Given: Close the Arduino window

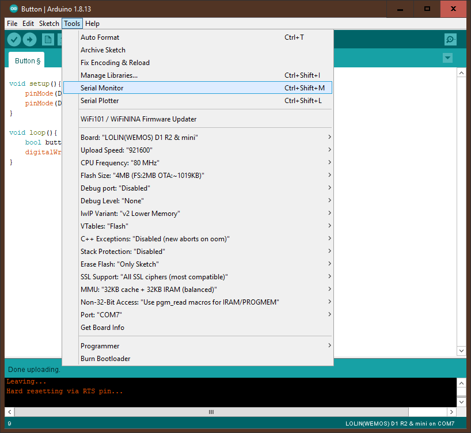Looking at the screenshot, I should pyautogui.click(x=453, y=9).
